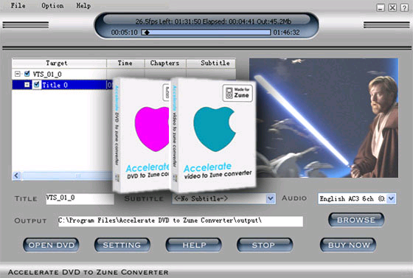Viewport: 413px width, 278px height.
Task: Click the Browse button
Action: pyautogui.click(x=356, y=220)
